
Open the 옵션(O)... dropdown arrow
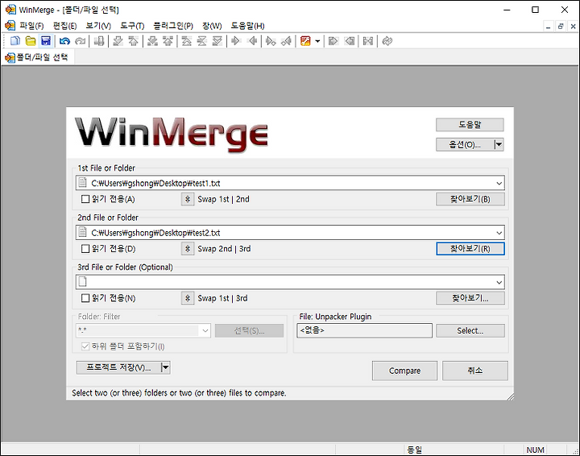(x=499, y=144)
